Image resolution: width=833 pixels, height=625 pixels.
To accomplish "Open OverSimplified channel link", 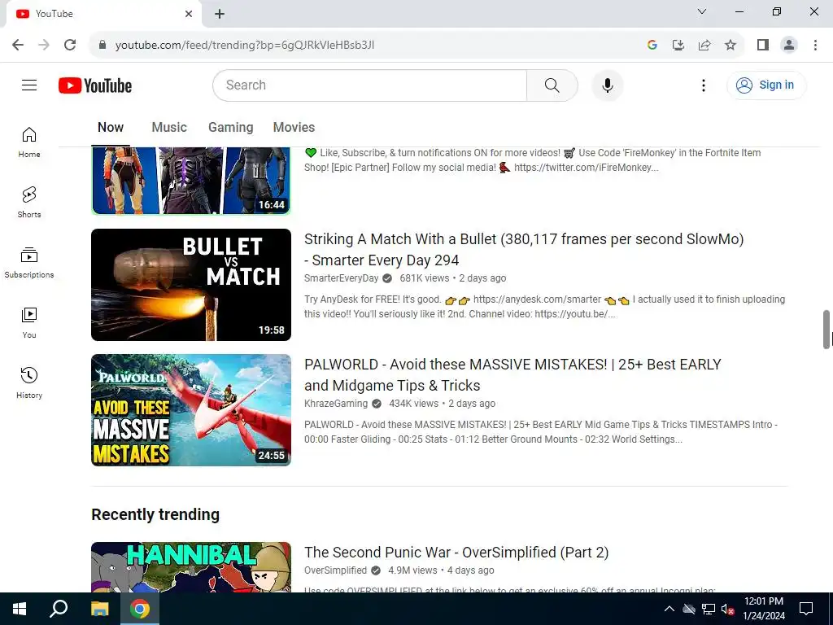I will click(335, 570).
